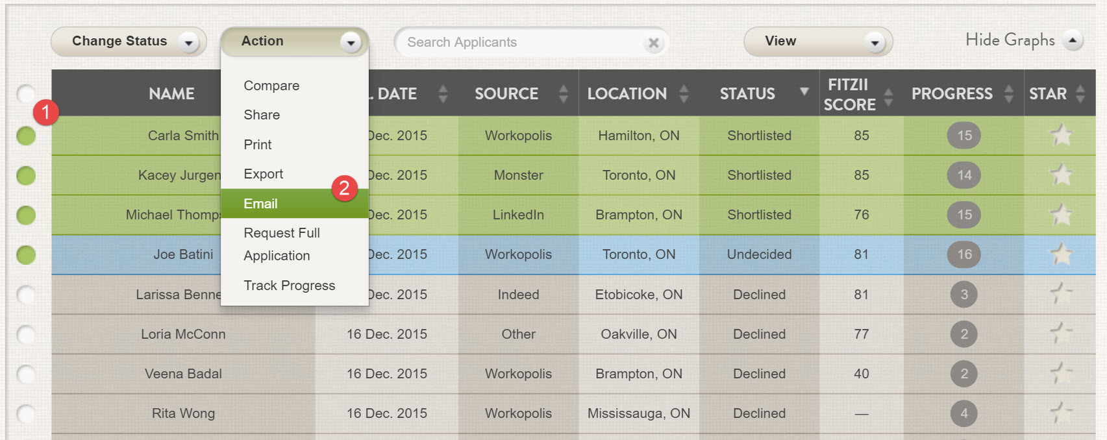Sort by Star column arrows
Screen dimensions: 1107x440
(1080, 94)
